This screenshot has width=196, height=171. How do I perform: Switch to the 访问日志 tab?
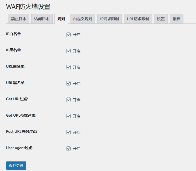[x=42, y=19]
